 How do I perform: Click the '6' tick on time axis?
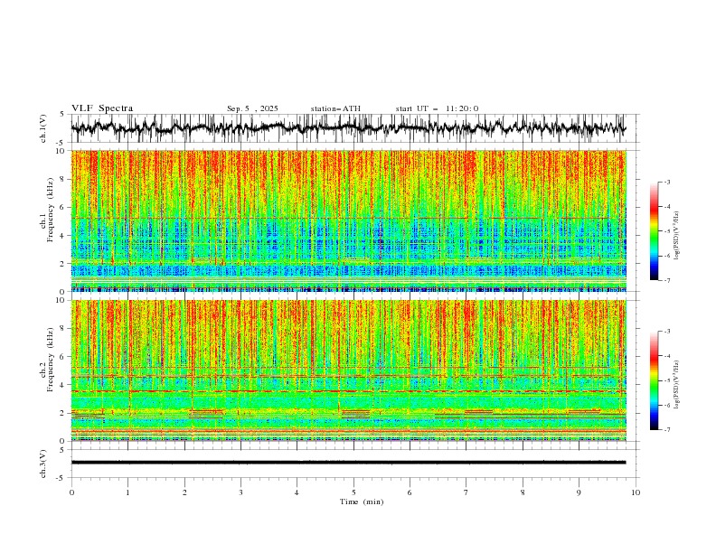[410, 492]
